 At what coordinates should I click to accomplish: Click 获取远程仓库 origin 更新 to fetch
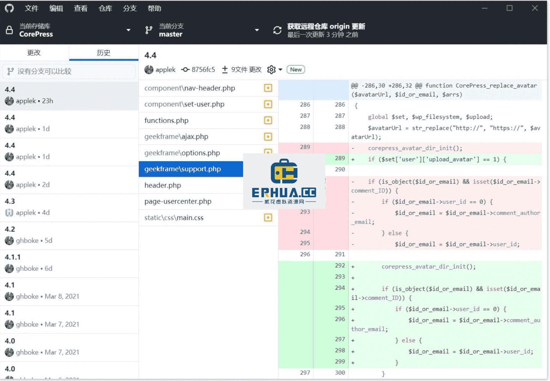tap(326, 26)
